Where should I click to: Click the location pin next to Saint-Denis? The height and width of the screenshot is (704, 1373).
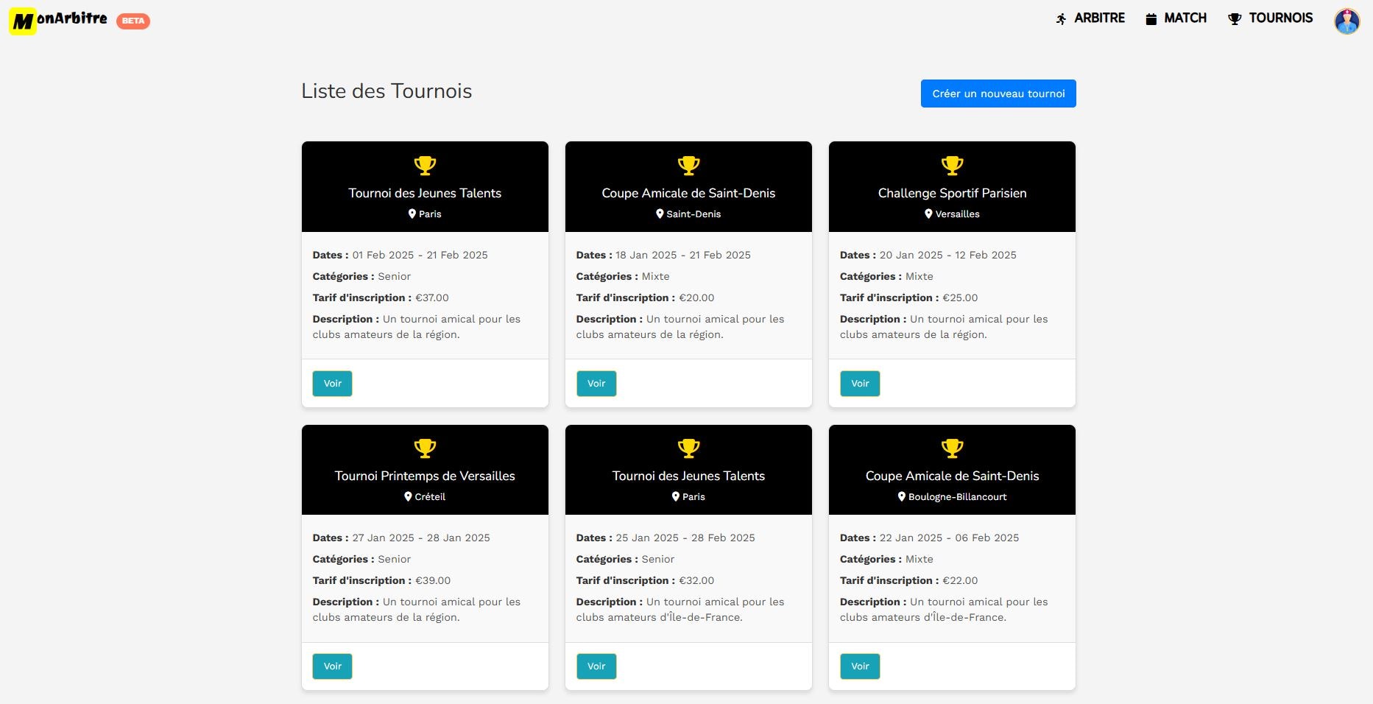660,214
